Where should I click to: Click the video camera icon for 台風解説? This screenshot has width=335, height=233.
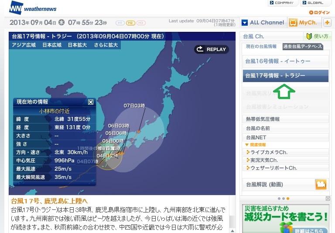321,185
